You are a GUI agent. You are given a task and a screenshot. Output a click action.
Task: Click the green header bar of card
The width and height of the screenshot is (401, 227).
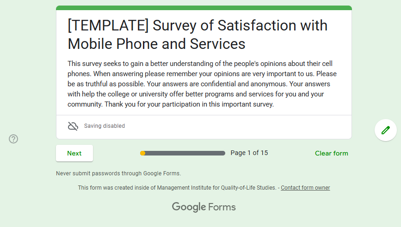click(204, 8)
